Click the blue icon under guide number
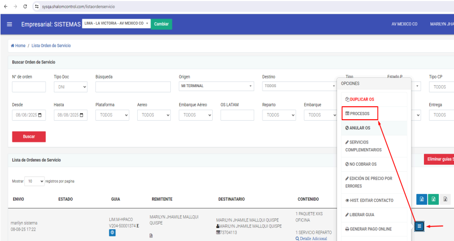Screen dimensions: 454x241 112,233
